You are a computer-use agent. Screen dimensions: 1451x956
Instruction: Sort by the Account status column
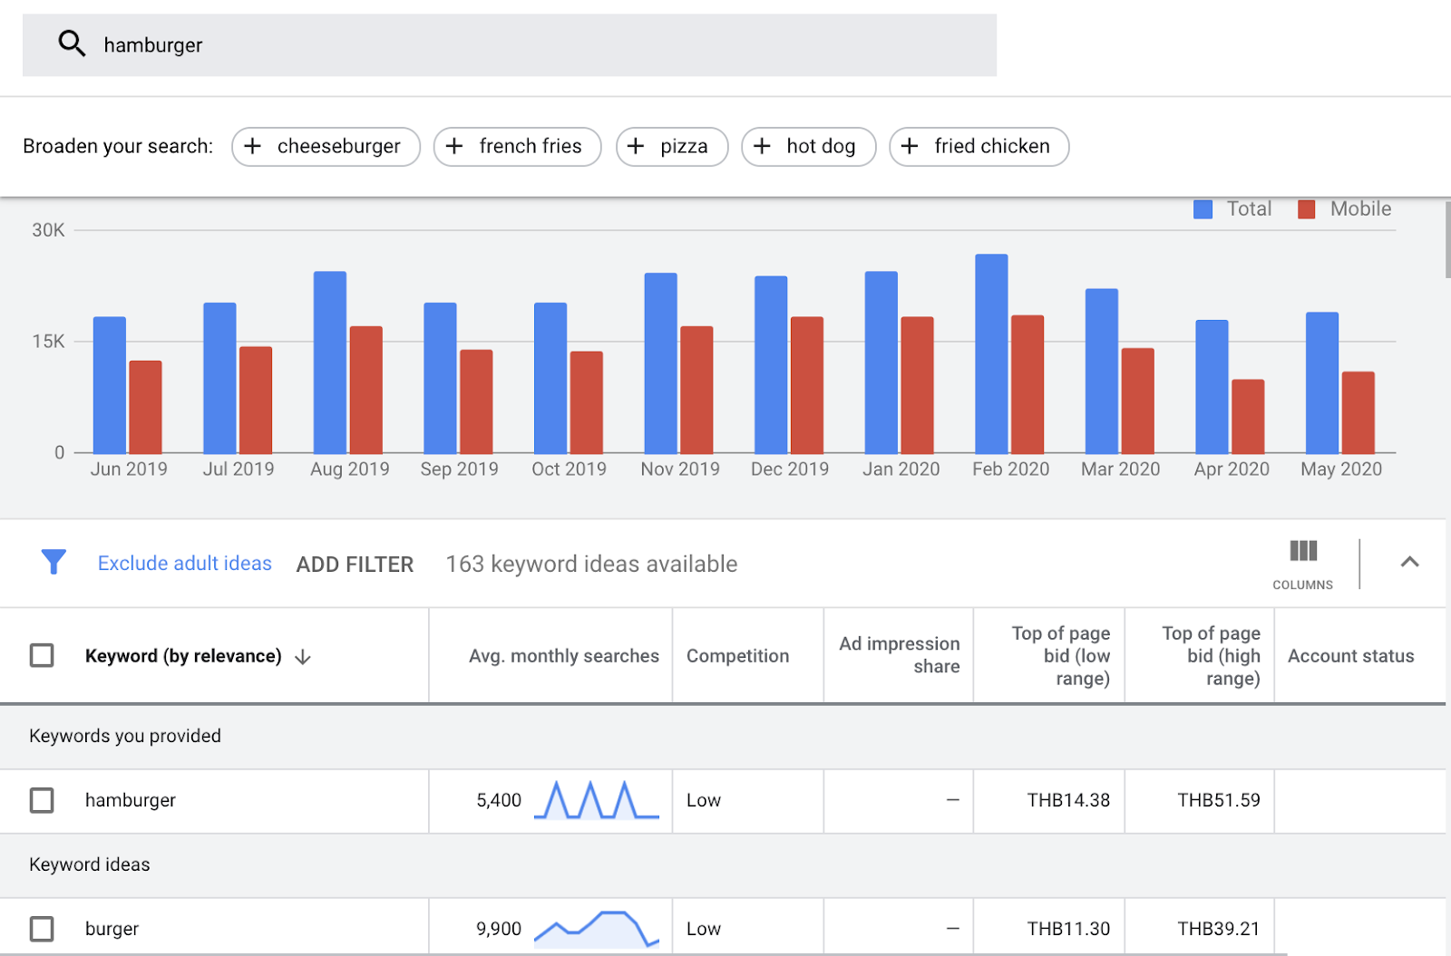point(1351,656)
